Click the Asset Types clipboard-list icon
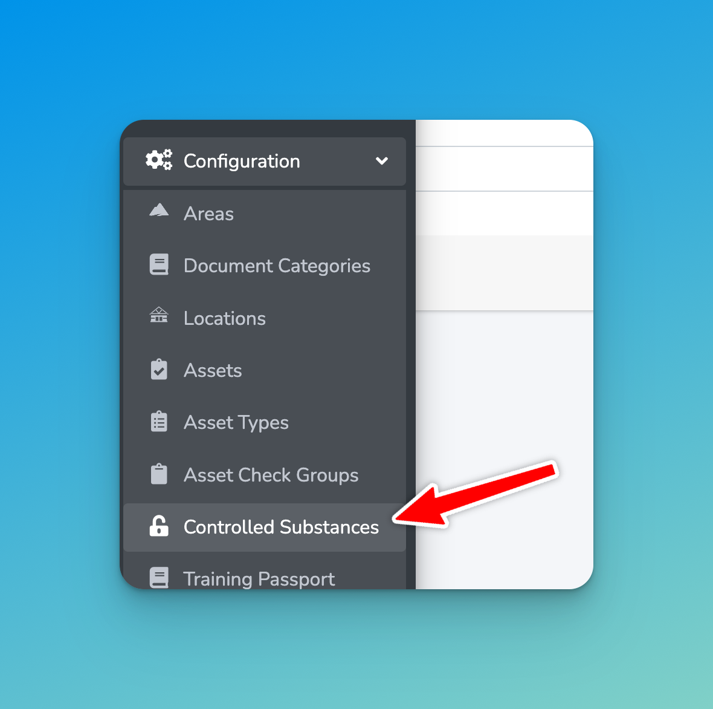The width and height of the screenshot is (713, 709). coord(159,422)
